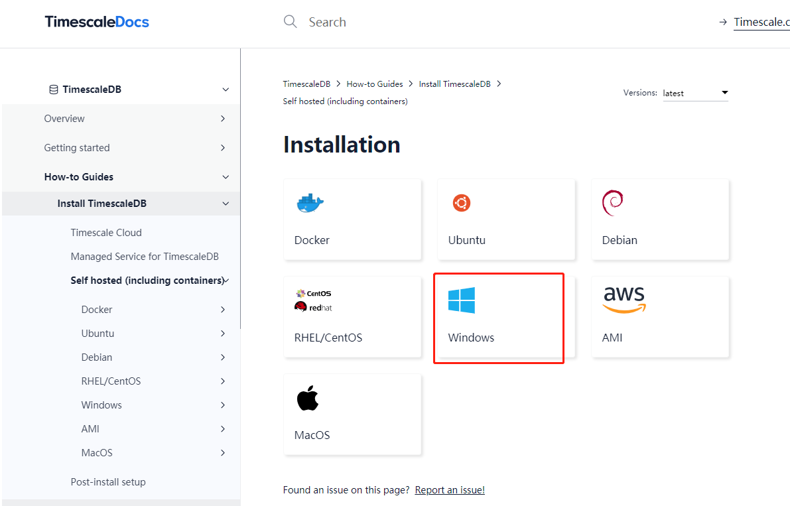Open the RHEL/CentOS card label
The width and height of the screenshot is (790, 506).
tap(328, 338)
